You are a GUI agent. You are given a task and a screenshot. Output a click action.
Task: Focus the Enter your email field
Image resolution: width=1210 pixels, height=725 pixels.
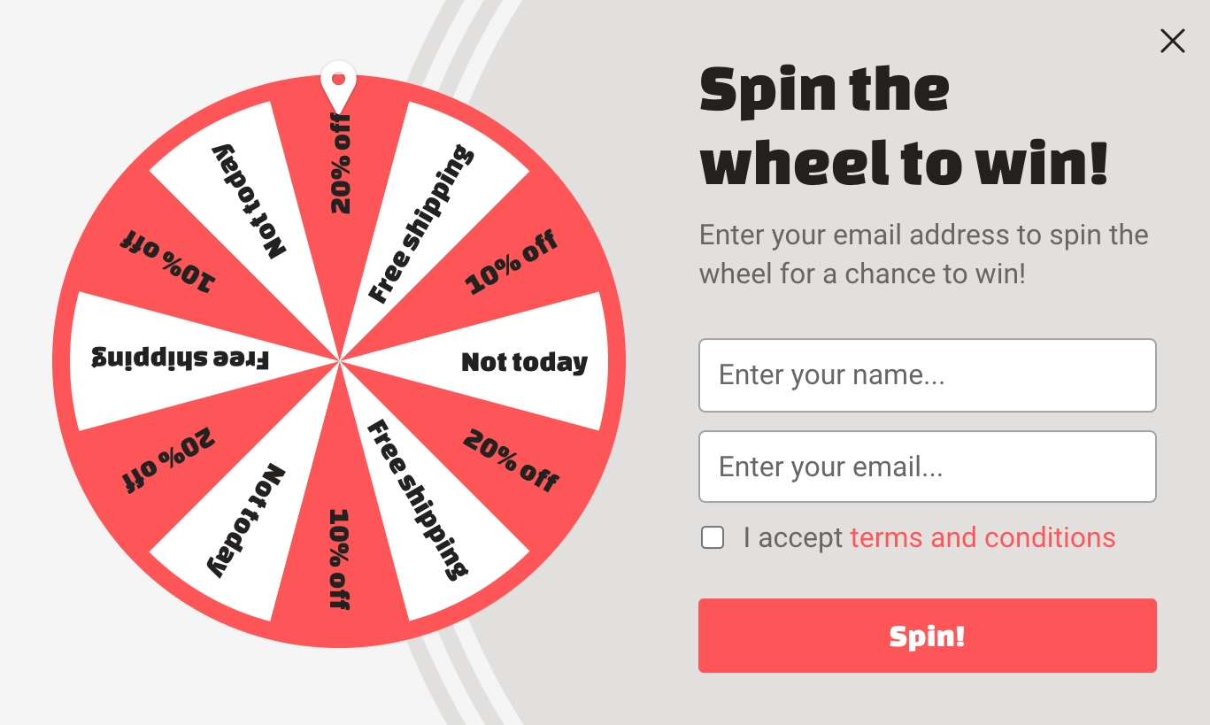point(927,467)
